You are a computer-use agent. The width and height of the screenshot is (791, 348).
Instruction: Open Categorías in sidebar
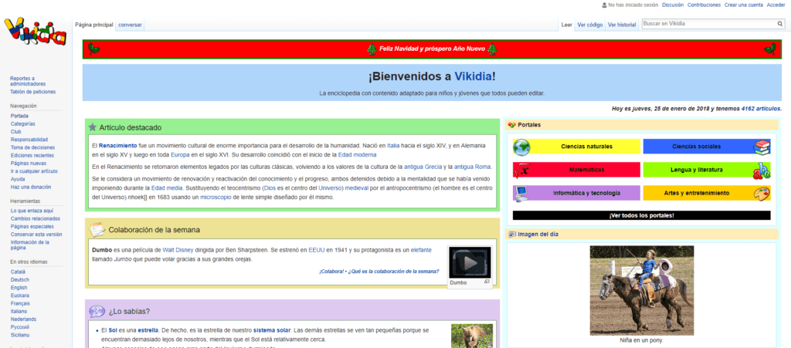coord(22,124)
